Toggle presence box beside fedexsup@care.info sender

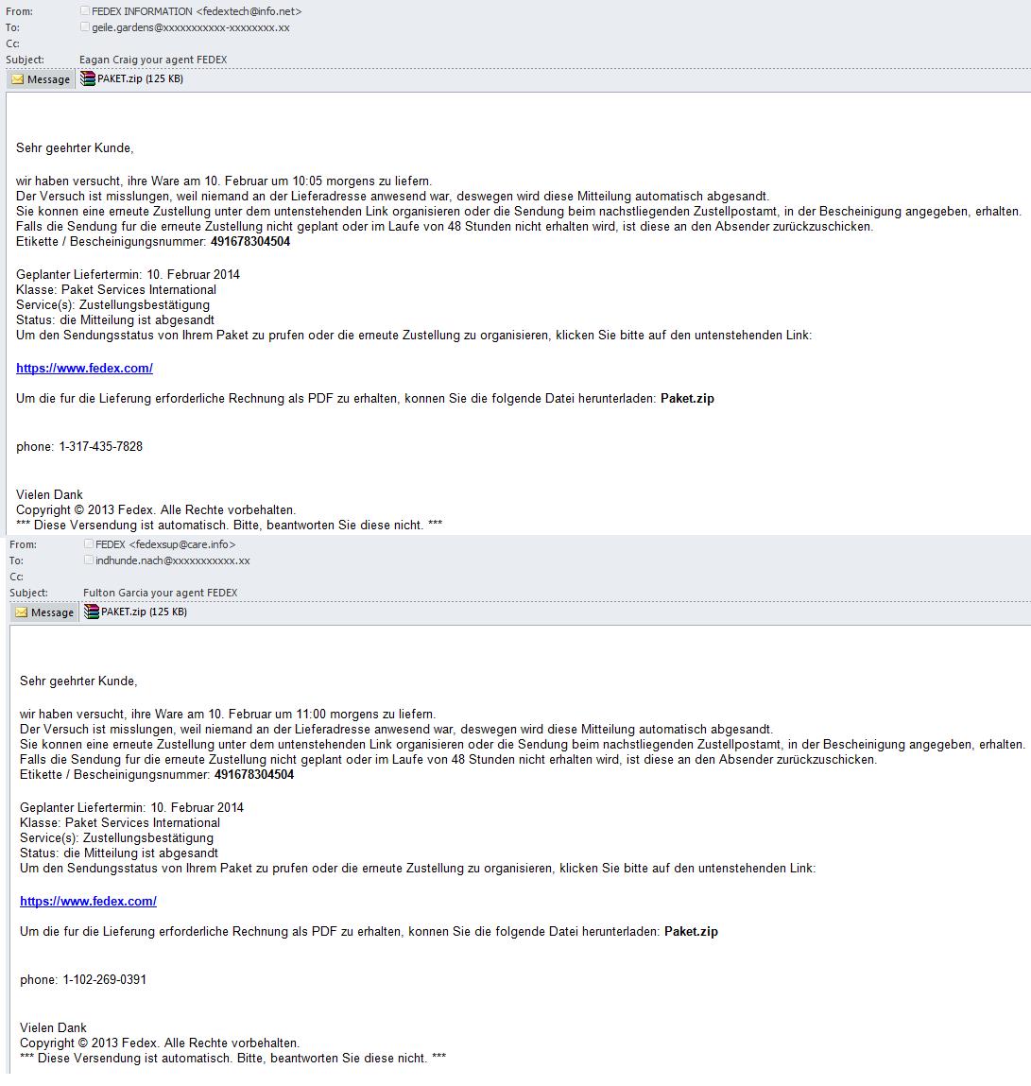(89, 544)
